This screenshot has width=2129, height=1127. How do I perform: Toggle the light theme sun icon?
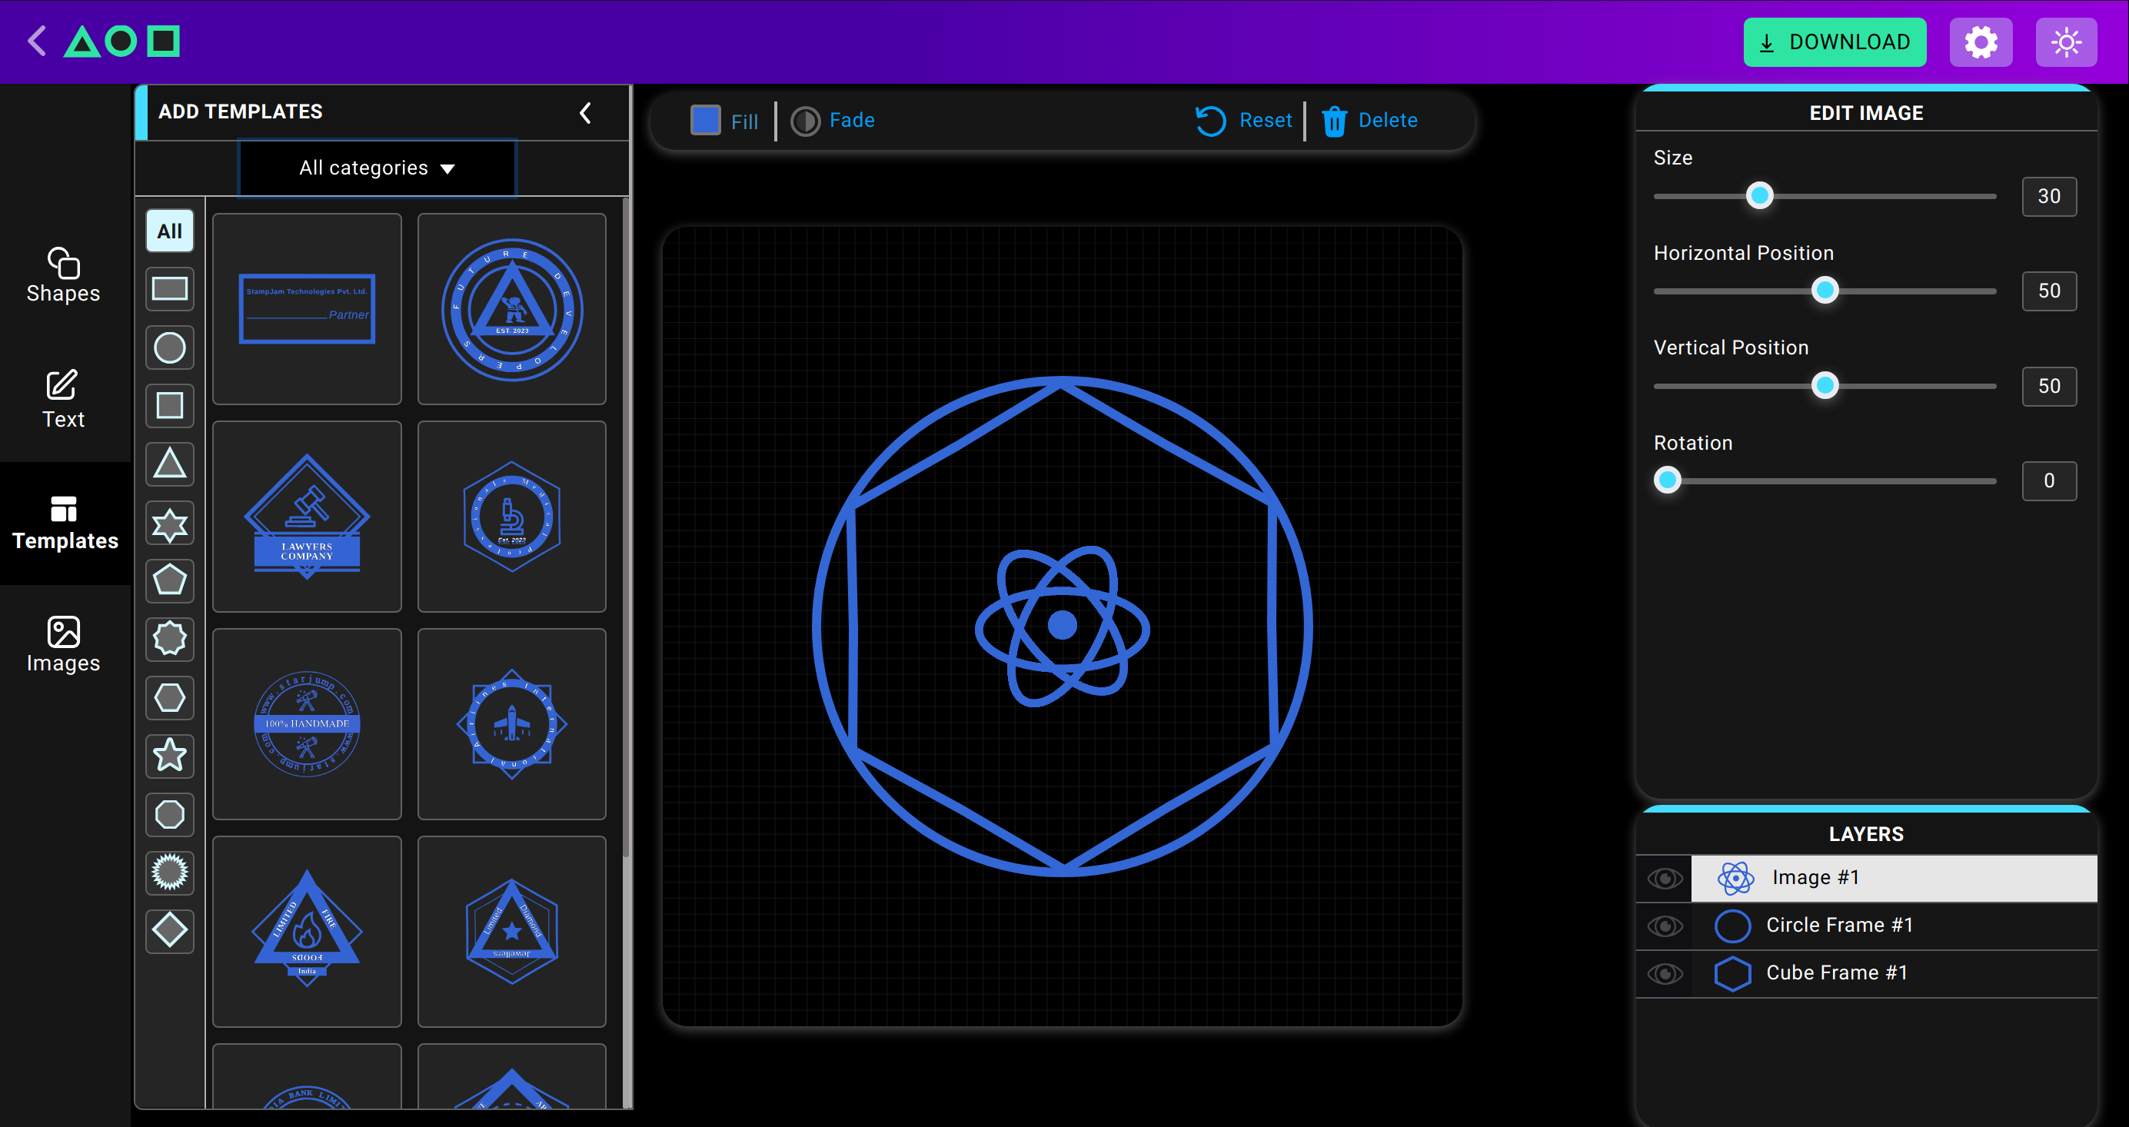[2065, 42]
